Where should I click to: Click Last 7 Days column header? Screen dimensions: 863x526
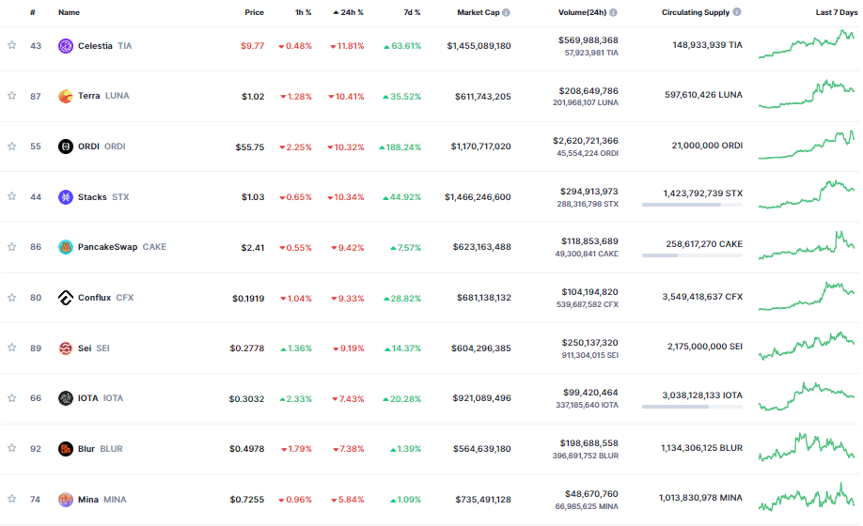837,12
